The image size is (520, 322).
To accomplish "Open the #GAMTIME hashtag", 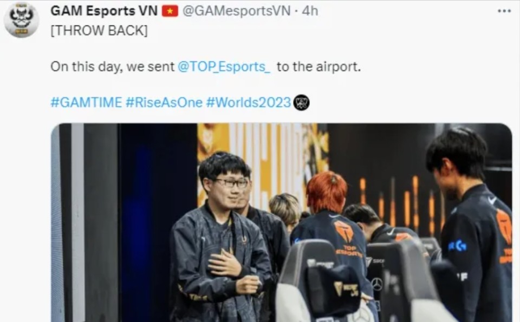I will pyautogui.click(x=86, y=102).
